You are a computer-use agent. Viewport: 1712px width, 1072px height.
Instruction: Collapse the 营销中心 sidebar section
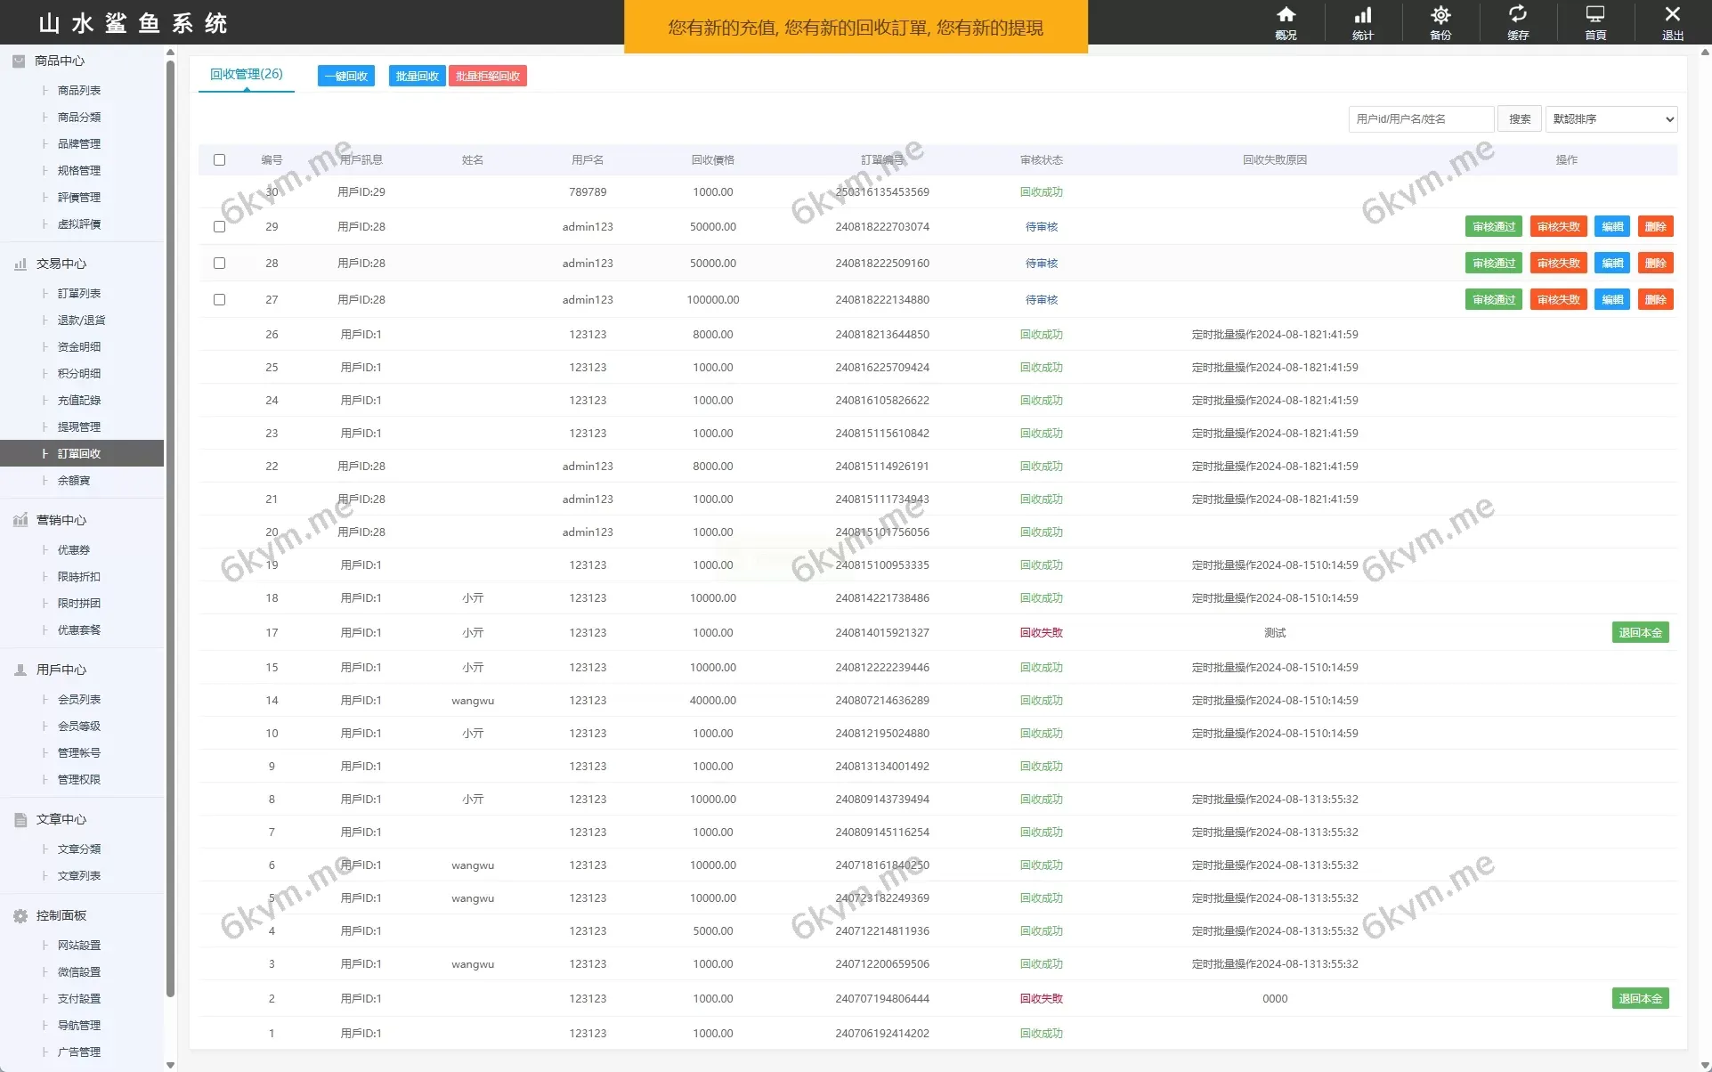point(61,520)
